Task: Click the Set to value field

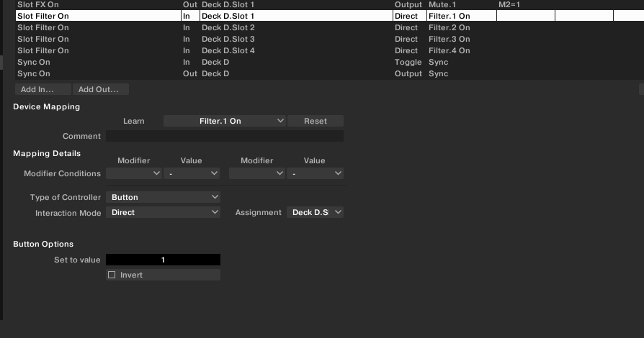Action: pyautogui.click(x=163, y=260)
